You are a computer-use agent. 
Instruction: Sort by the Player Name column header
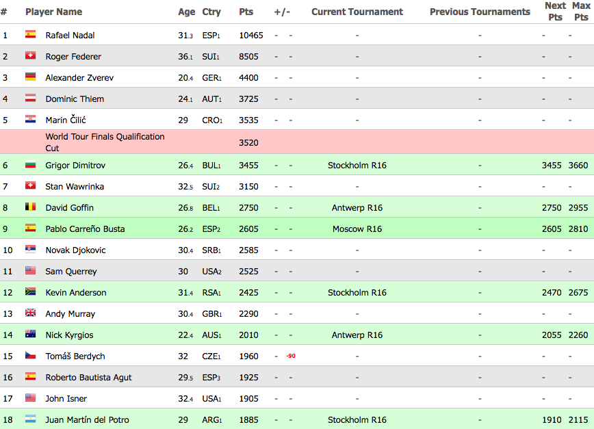click(x=53, y=12)
